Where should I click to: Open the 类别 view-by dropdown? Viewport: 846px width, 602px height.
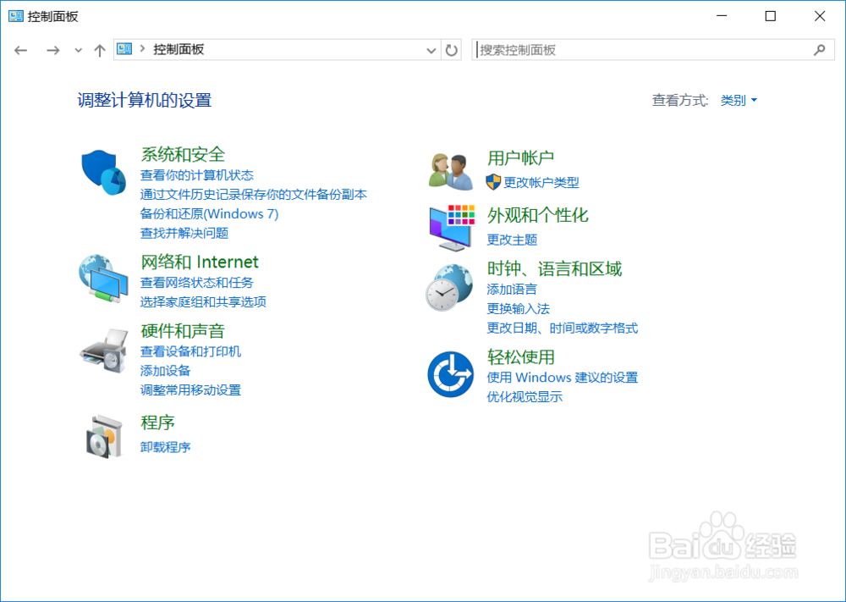(738, 100)
